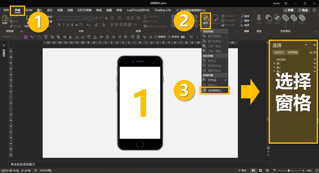Expand the 图1 group in selection pane
The width and height of the screenshot is (319, 173).
tap(274, 63)
